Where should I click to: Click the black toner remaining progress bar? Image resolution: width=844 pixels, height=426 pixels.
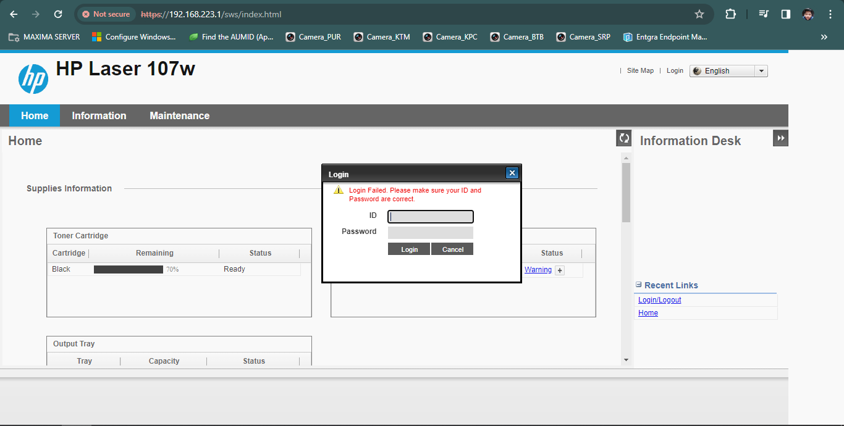tap(128, 269)
